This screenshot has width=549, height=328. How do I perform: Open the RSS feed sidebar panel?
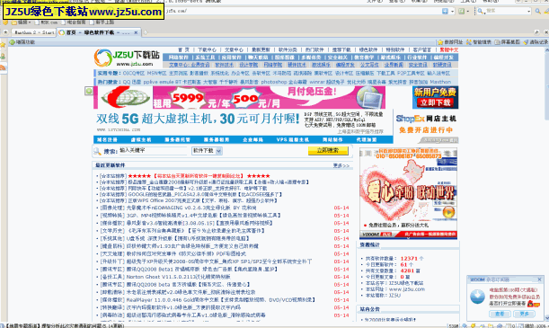tap(3, 67)
